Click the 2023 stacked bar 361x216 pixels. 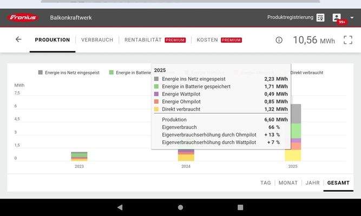(x=79, y=156)
